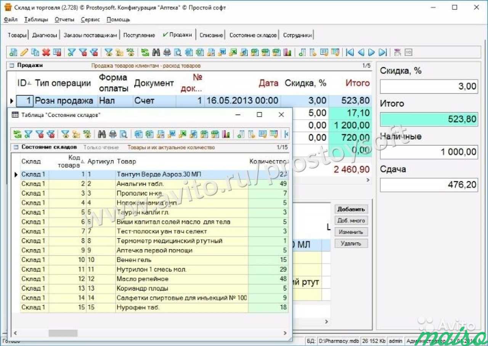Switch to the Списание tab
Viewport: 488px width, 346px height.
(x=211, y=35)
